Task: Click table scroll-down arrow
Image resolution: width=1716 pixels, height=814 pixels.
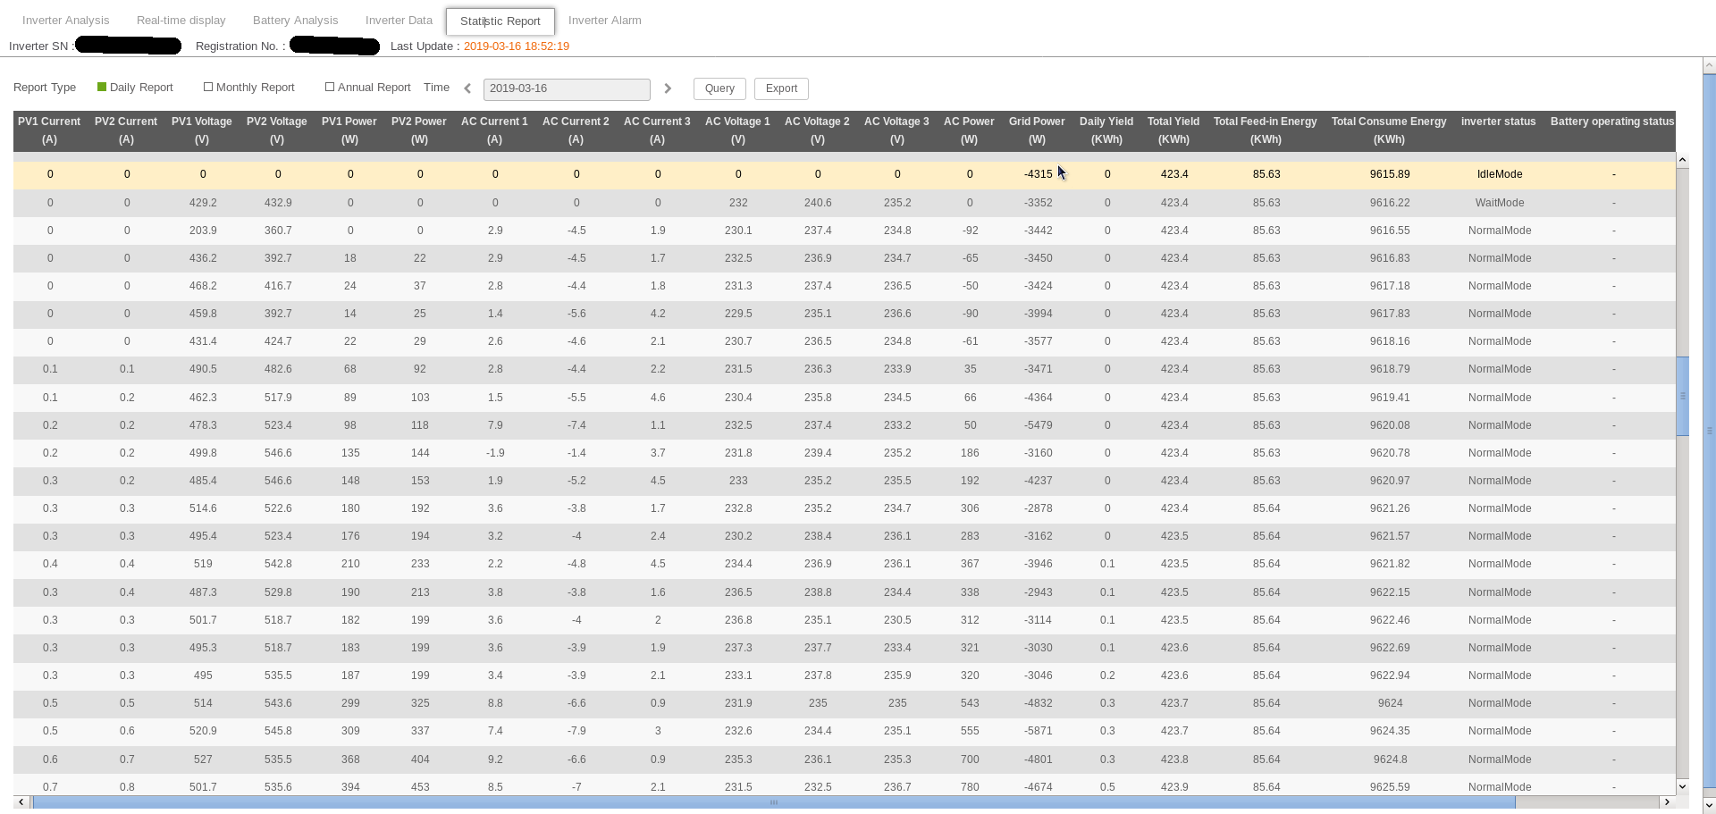Action: (x=1682, y=787)
